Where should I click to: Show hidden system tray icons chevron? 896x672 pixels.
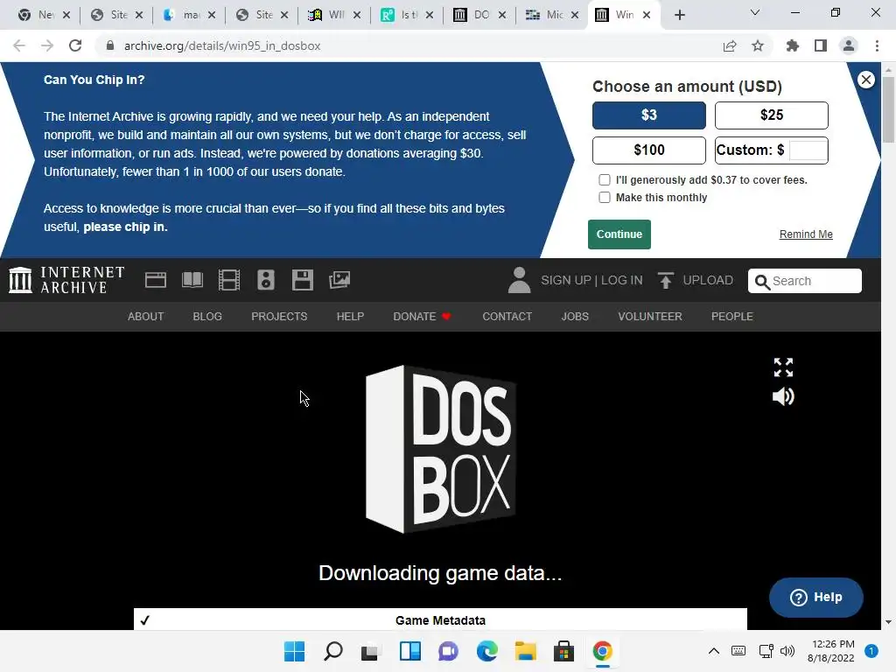click(x=714, y=651)
